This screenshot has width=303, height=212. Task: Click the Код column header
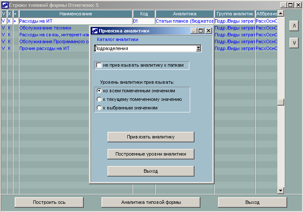(144, 14)
